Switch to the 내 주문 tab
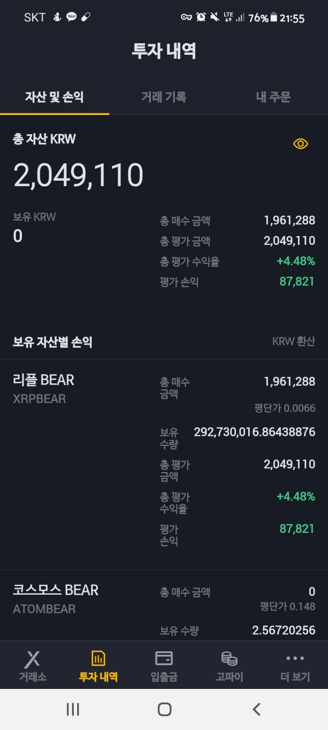The height and width of the screenshot is (730, 328). 273,97
